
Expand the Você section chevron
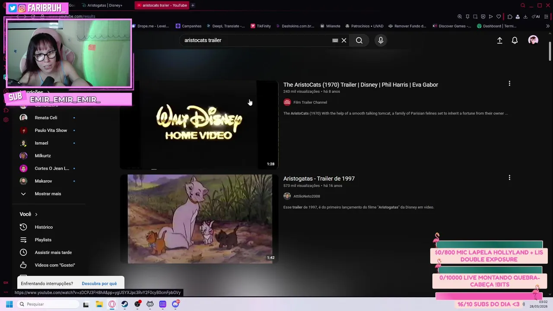tap(36, 214)
